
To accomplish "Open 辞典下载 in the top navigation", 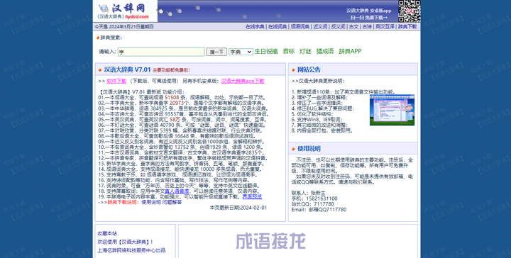I will coord(407,27).
